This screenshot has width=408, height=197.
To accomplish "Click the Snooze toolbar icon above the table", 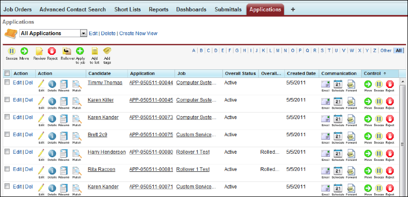I will point(12,51).
